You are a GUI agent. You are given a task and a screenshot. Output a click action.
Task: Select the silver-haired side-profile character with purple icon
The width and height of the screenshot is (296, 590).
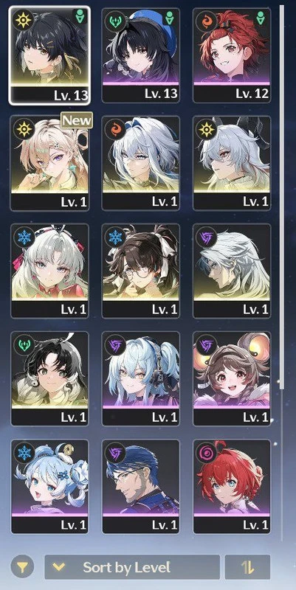pyautogui.click(x=232, y=270)
